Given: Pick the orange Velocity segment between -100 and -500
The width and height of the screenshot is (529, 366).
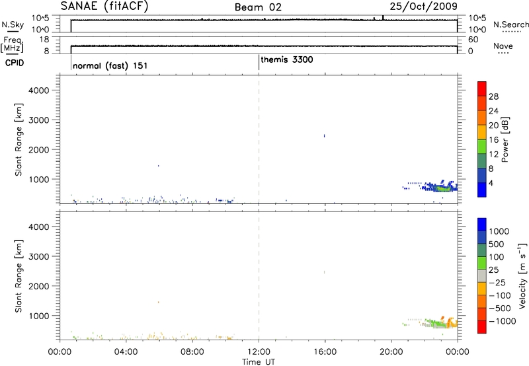Looking at the screenshot, I should point(482,301).
